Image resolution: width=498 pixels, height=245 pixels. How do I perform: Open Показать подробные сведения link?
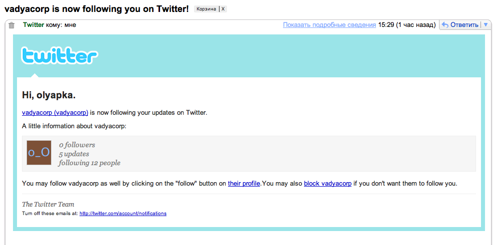329,25
